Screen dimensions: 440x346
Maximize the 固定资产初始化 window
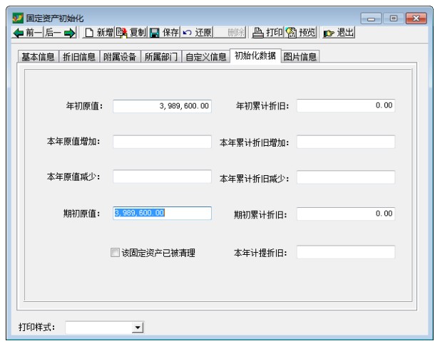point(394,19)
